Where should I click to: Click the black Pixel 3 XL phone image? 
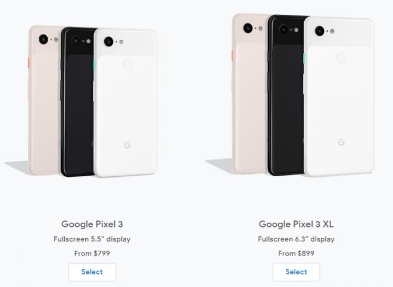[x=286, y=95]
